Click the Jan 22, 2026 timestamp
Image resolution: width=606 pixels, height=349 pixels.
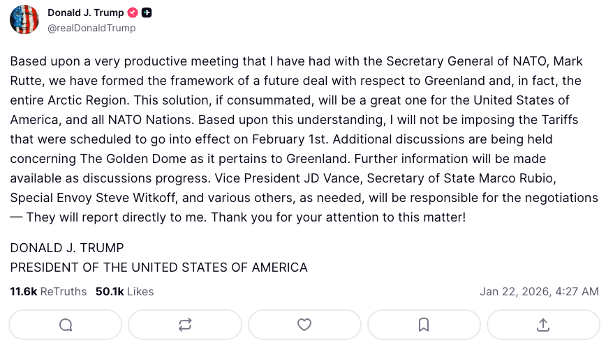(x=538, y=291)
